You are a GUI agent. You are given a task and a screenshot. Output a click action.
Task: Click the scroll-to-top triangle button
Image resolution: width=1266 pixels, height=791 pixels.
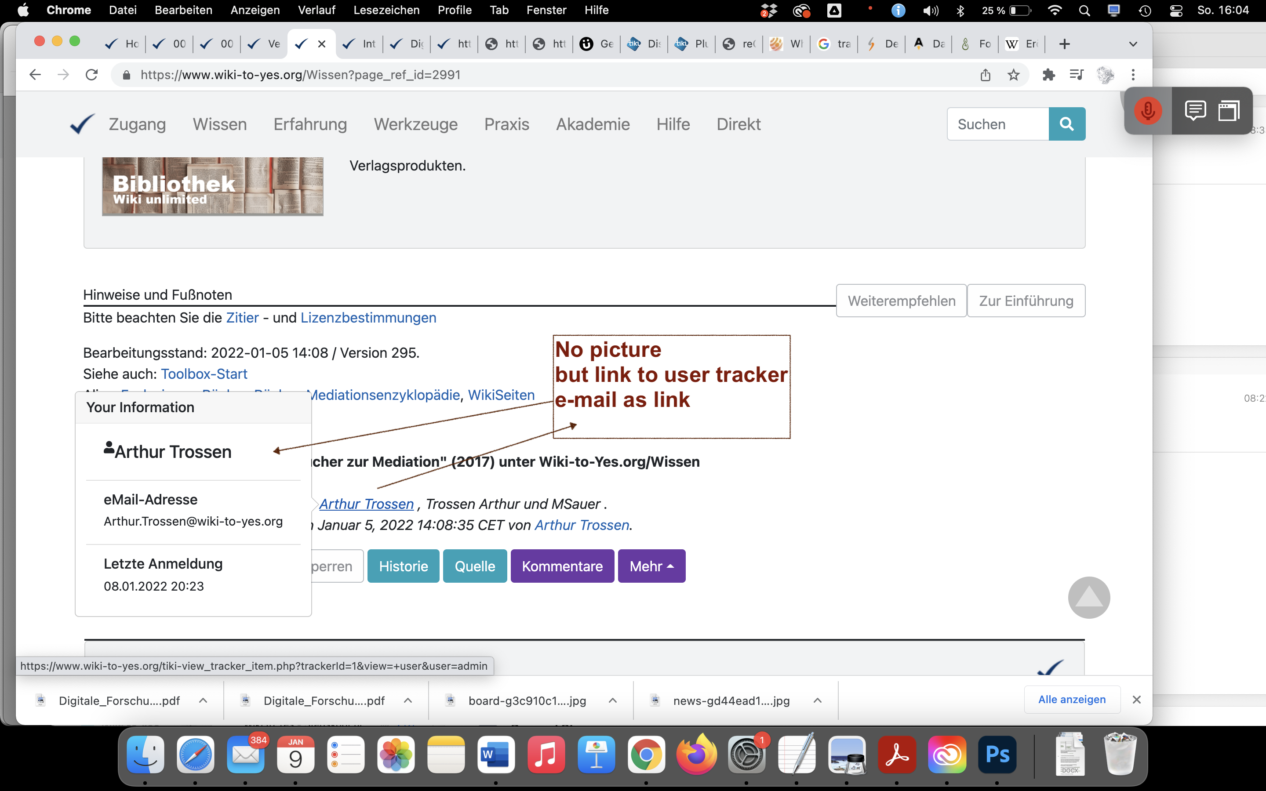click(1088, 597)
